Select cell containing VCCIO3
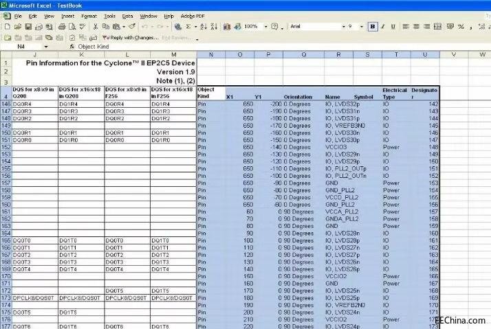This screenshot has width=491, height=329. (x=338, y=147)
